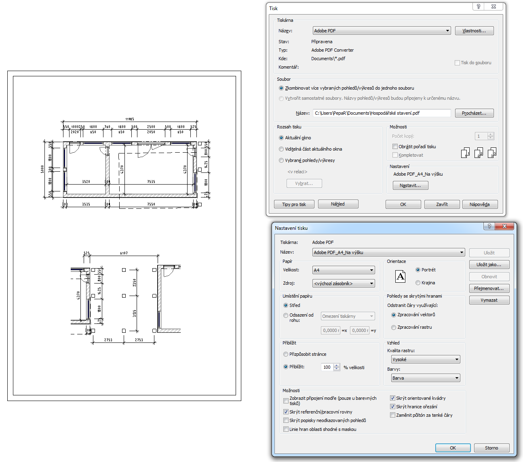
Task: Enable Obrátit pořadí tisku checkbox
Action: click(395, 147)
